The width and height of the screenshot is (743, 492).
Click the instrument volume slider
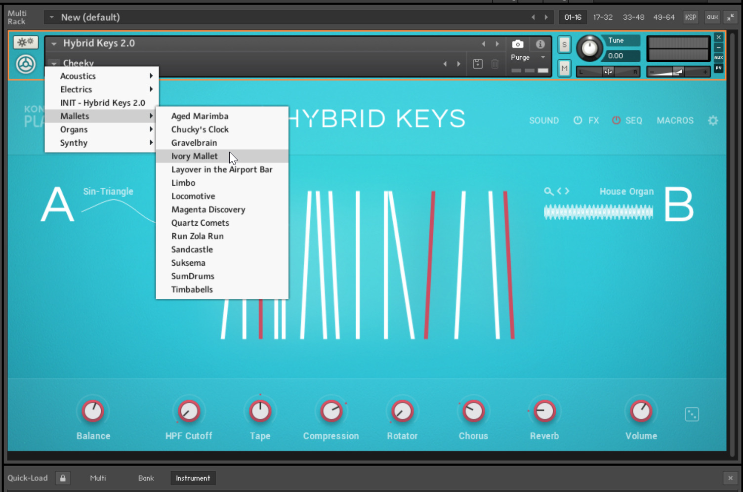coord(678,72)
